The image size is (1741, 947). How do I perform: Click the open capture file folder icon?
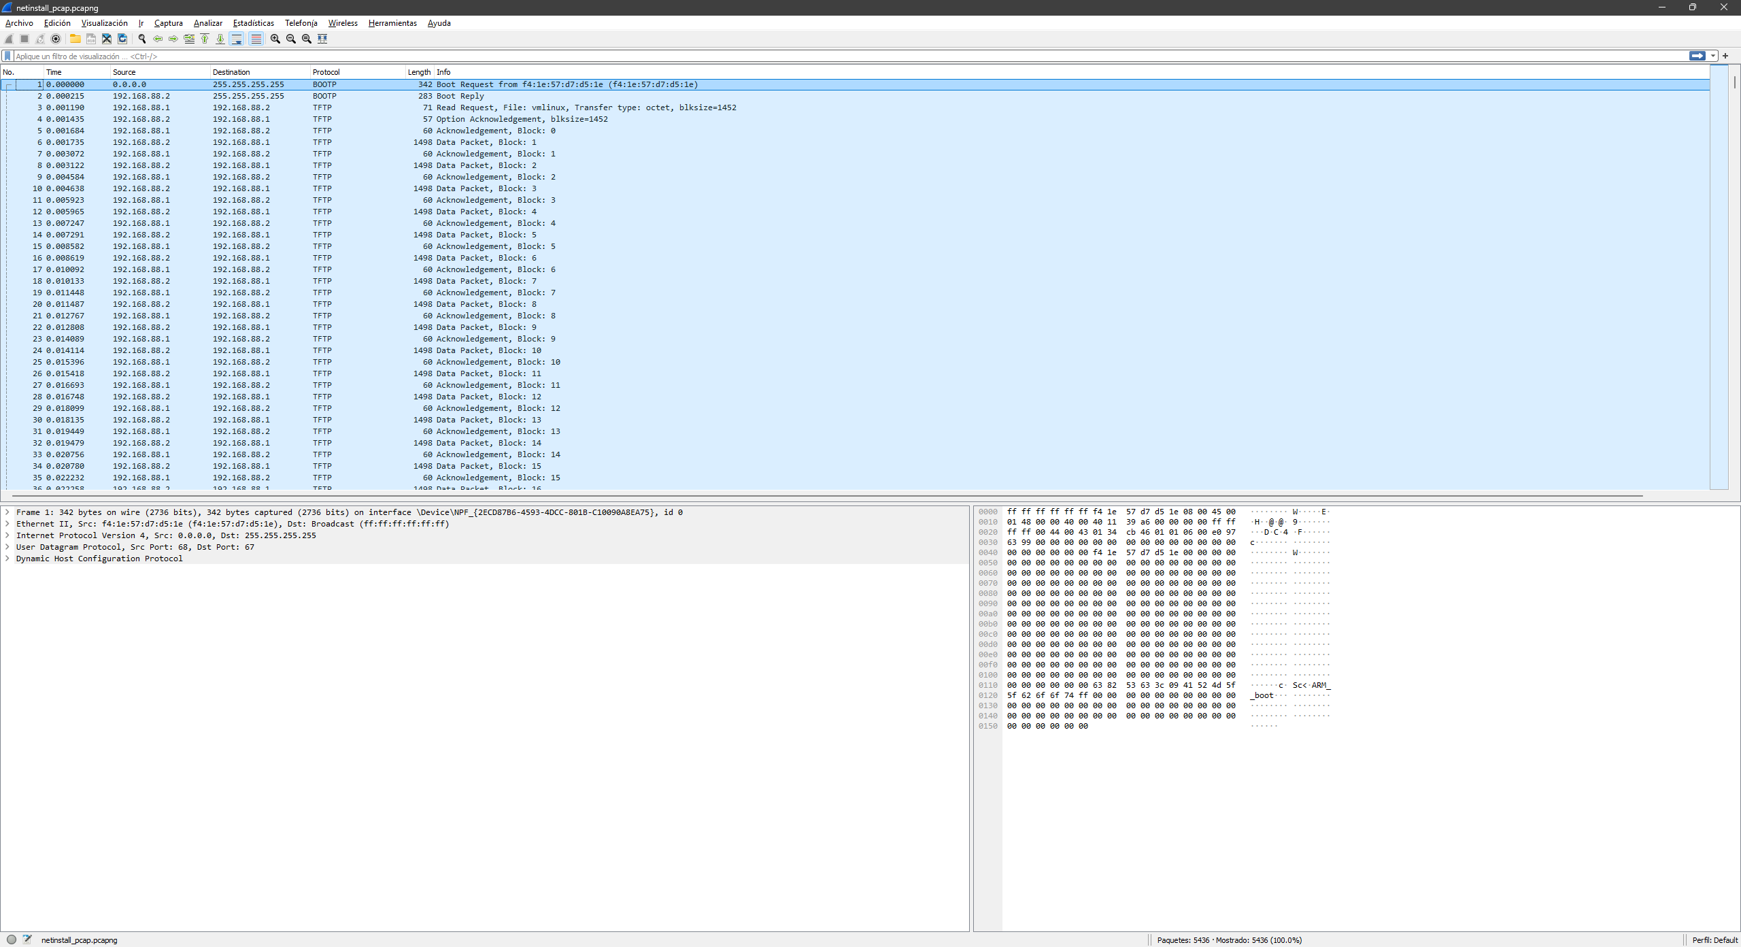75,39
